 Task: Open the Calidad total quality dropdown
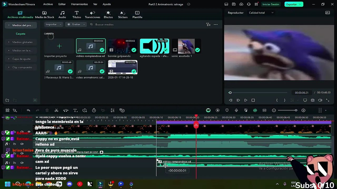coord(261,13)
